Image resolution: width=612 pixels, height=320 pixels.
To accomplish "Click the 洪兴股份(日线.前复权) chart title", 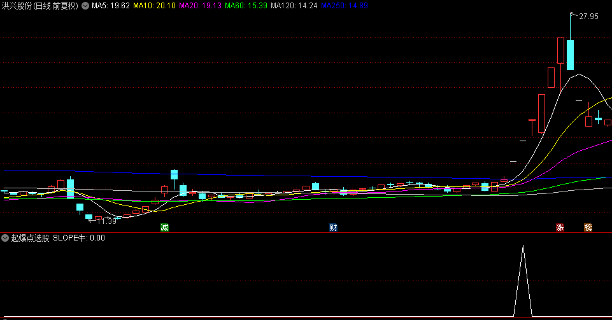I will point(39,6).
